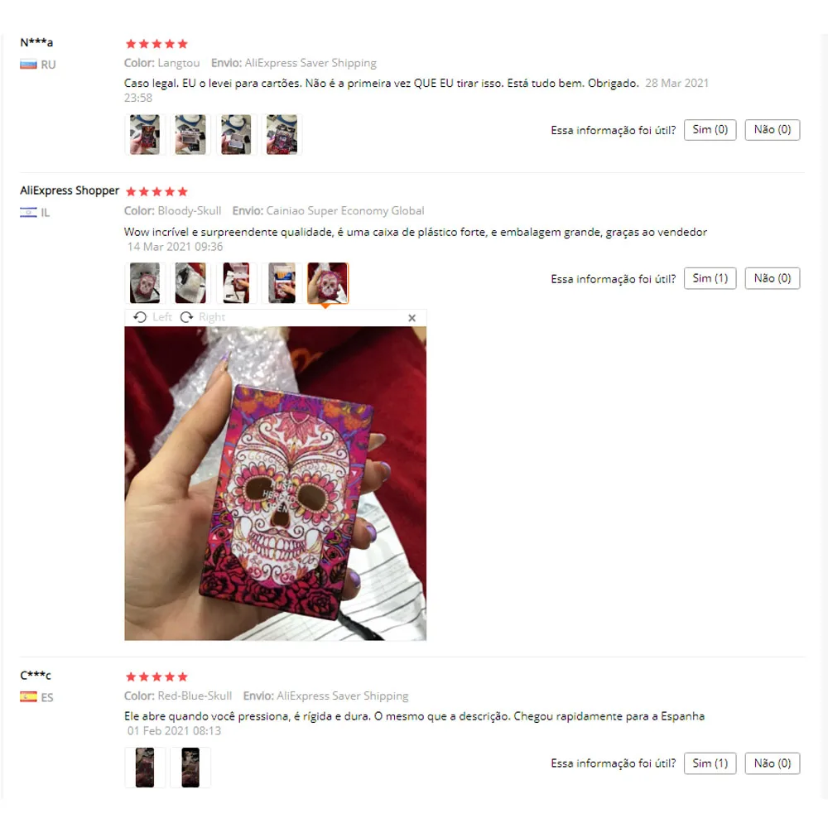Open fourth thumbnail in AliExpress Shopper review
The width and height of the screenshot is (828, 828).
(282, 283)
